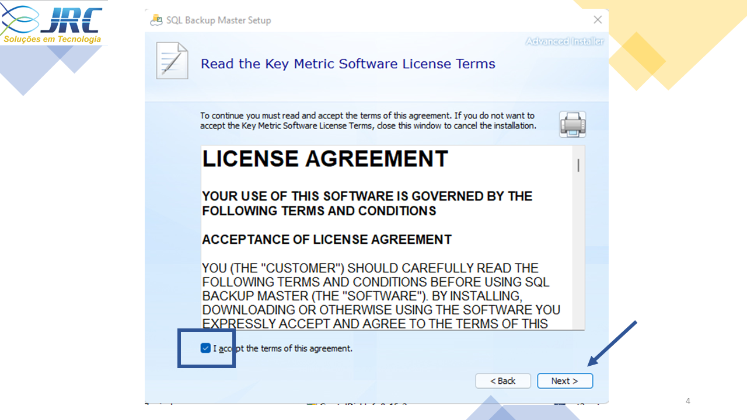Click 'ACCEPTANCE OF LICENSE AGREEMENT' heading
This screenshot has width=747, height=420.
(327, 240)
